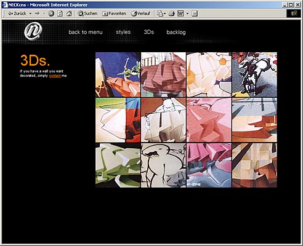The width and height of the screenshot is (303, 246).
Task: Open the rearing horse graffiti thumbnail
Action: pyautogui.click(x=254, y=74)
